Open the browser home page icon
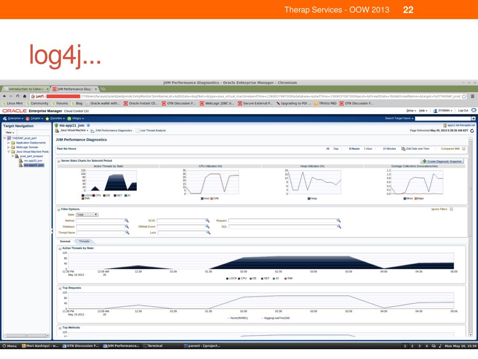 (25, 96)
